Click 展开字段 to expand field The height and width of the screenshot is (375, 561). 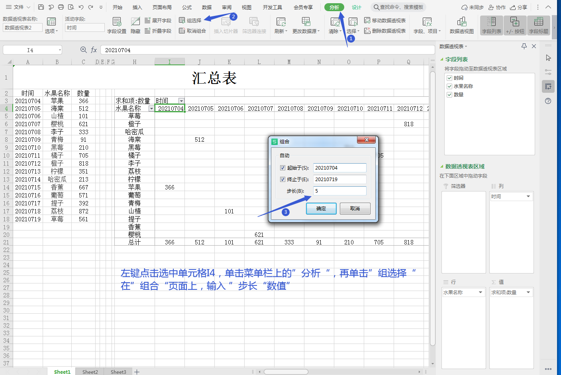158,20
